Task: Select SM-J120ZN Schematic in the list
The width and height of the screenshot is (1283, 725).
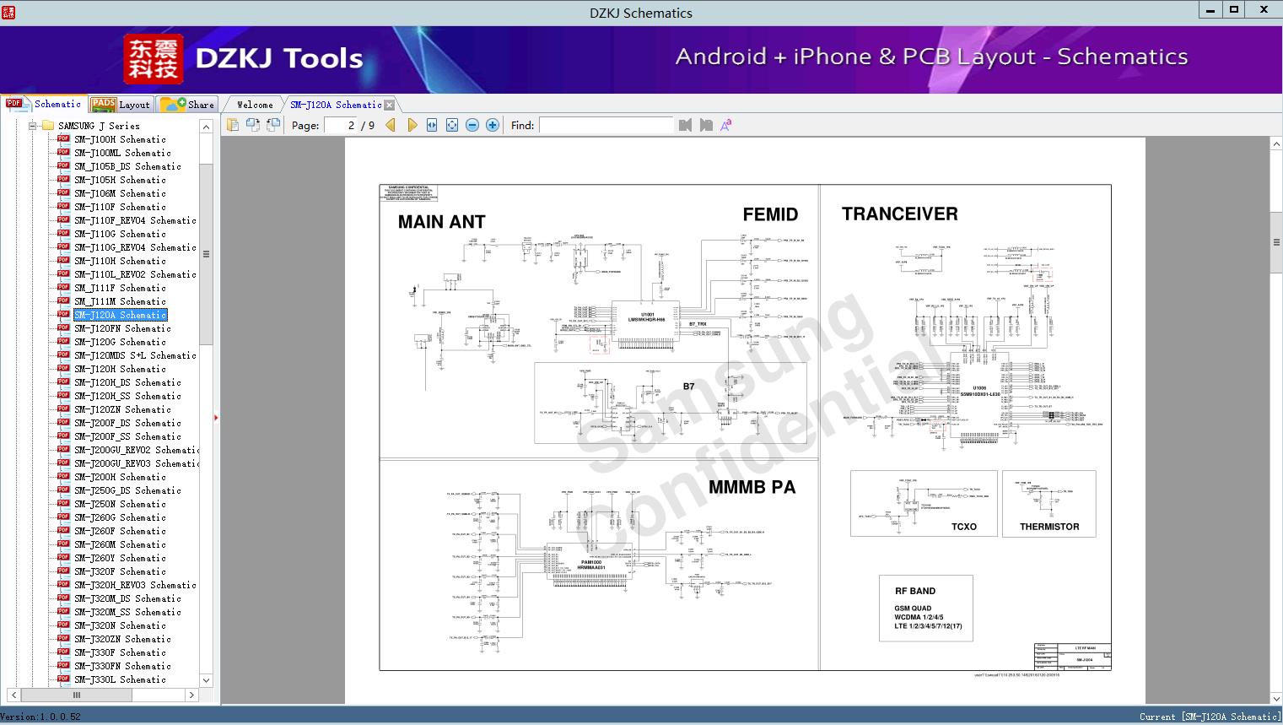Action: 122,409
